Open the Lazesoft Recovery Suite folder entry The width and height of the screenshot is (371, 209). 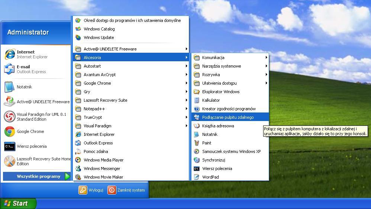pos(131,100)
